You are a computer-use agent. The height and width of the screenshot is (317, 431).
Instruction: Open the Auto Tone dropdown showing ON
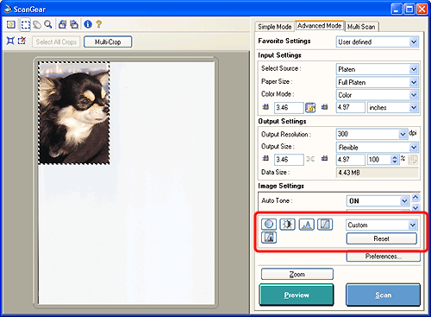tap(378, 200)
